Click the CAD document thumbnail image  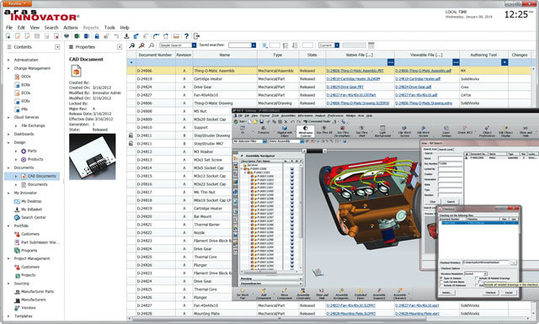pos(92,157)
